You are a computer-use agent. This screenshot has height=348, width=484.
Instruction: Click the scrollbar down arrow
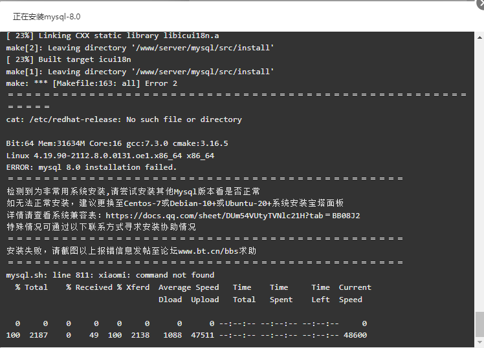click(479, 342)
